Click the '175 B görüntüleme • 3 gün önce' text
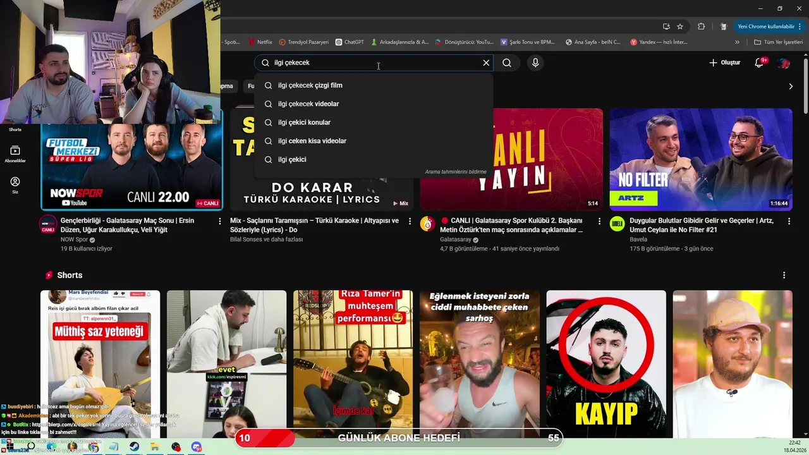This screenshot has width=809, height=455. tap(671, 248)
